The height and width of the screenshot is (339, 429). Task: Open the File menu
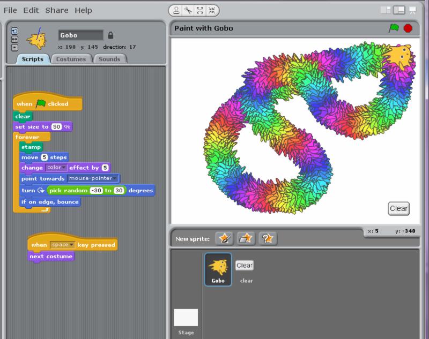[x=10, y=10]
